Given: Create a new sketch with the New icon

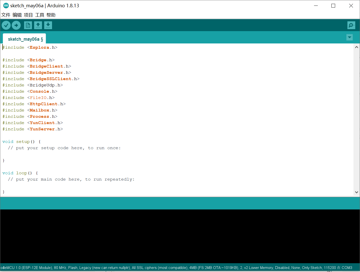Looking at the screenshot, I should [28, 25].
